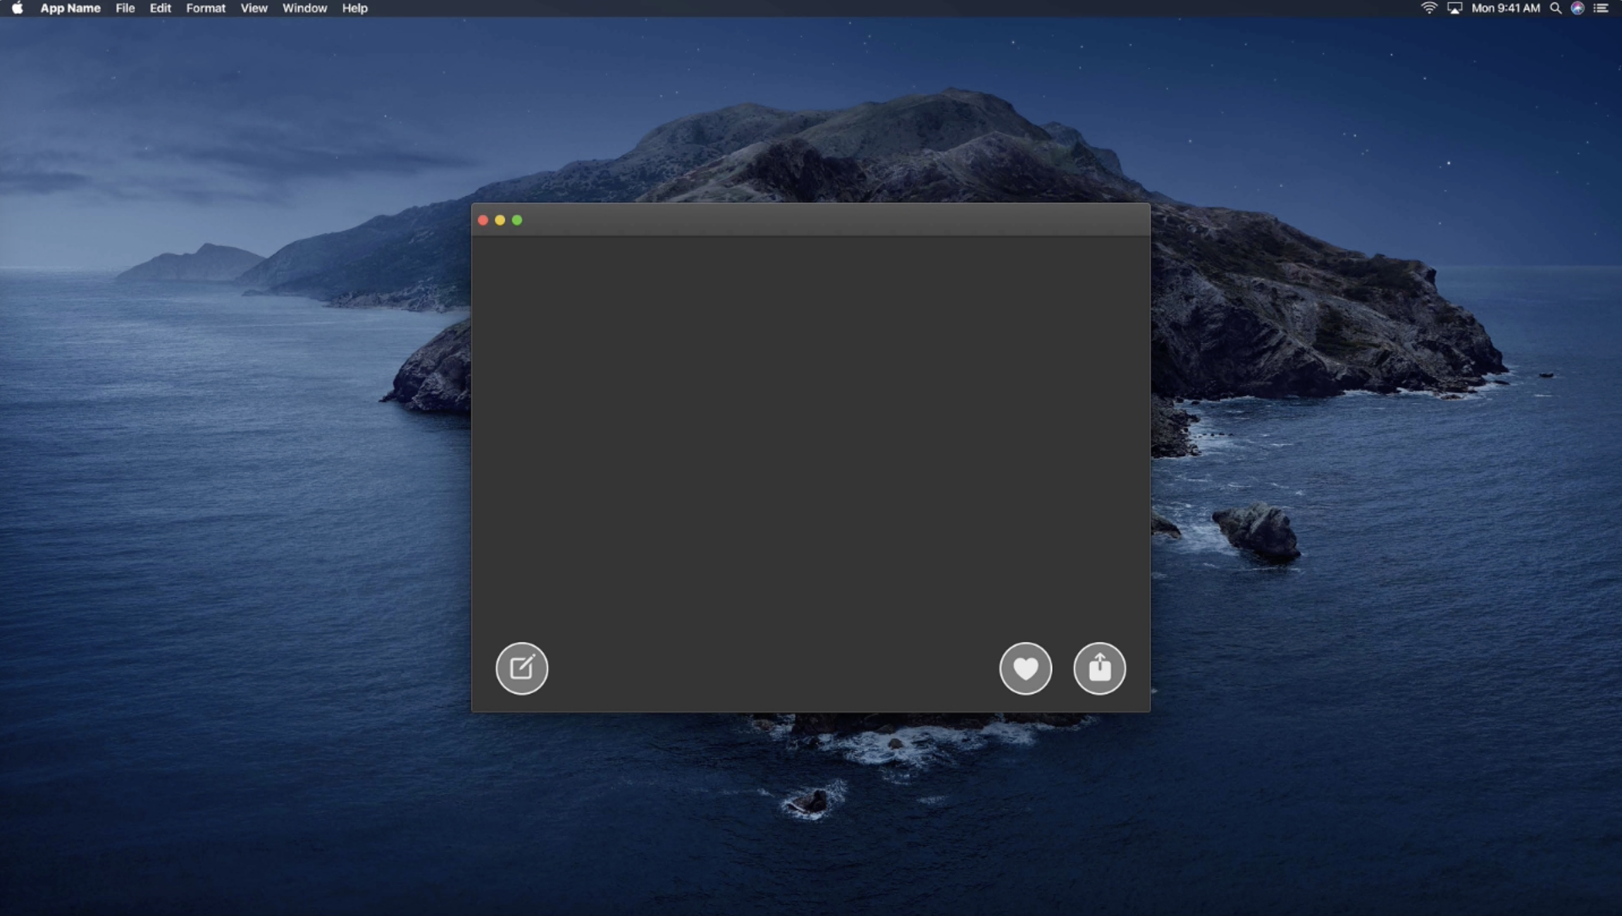Click the Siri icon
This screenshot has height=916, width=1622.
point(1578,8)
